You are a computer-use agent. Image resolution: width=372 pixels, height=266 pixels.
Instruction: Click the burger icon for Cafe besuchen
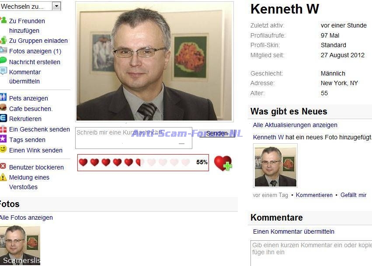pyautogui.click(x=3, y=107)
